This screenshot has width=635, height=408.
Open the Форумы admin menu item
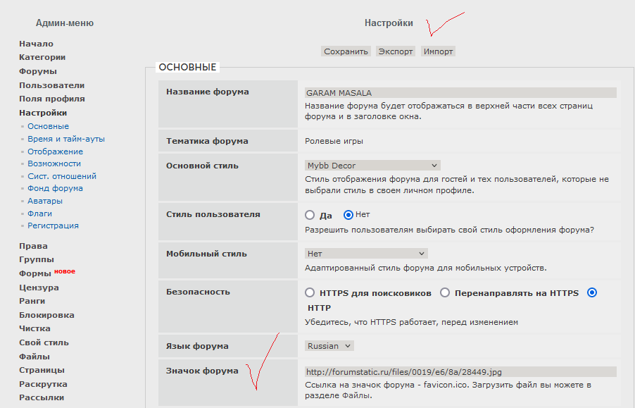(38, 71)
